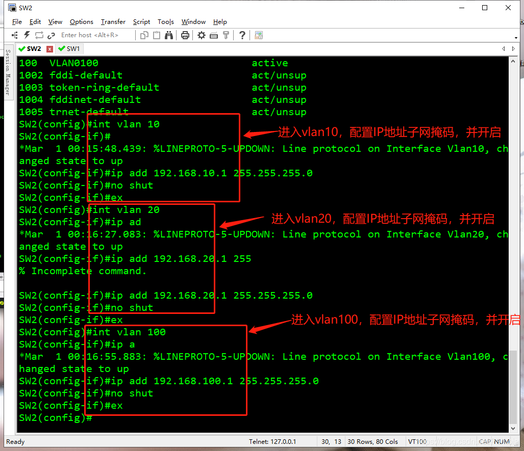Click terminal line 'SW2(config)#int vlan 10'
Image resolution: width=524 pixels, height=451 pixels.
pos(89,124)
